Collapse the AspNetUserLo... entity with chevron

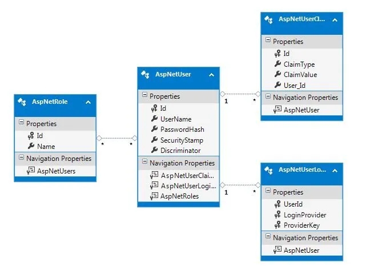335,171
